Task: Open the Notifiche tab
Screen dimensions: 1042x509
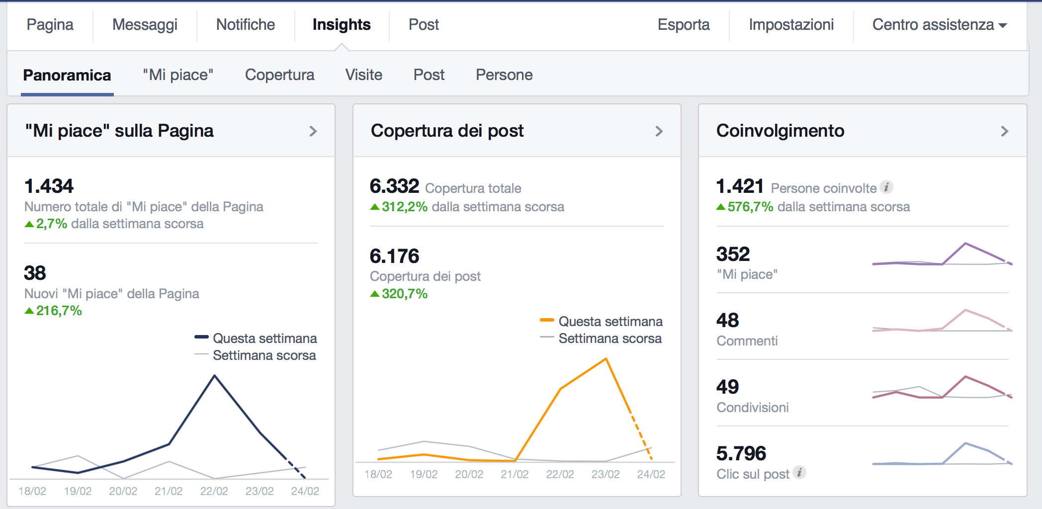Action: tap(246, 24)
